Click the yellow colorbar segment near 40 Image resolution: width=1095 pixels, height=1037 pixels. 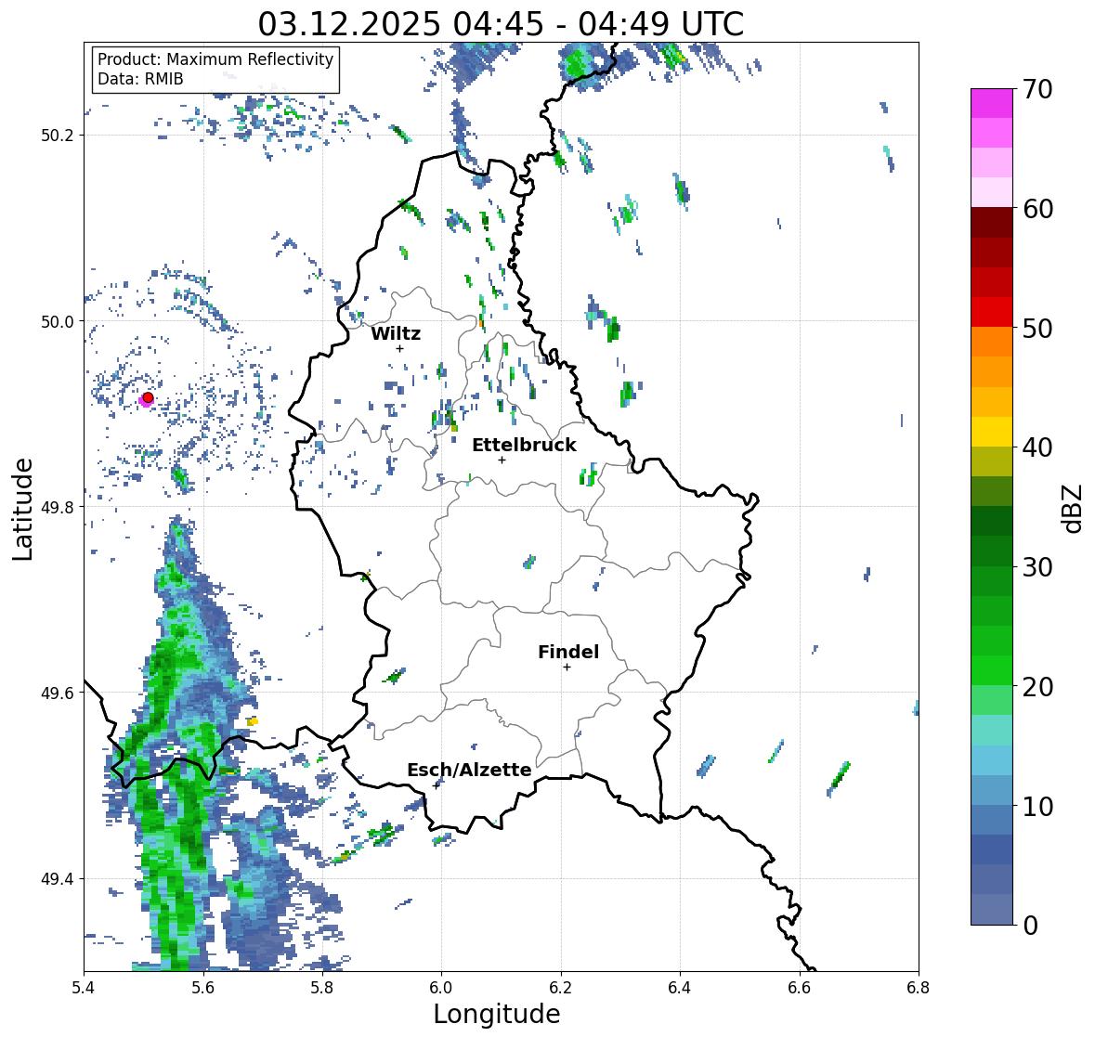(992, 432)
